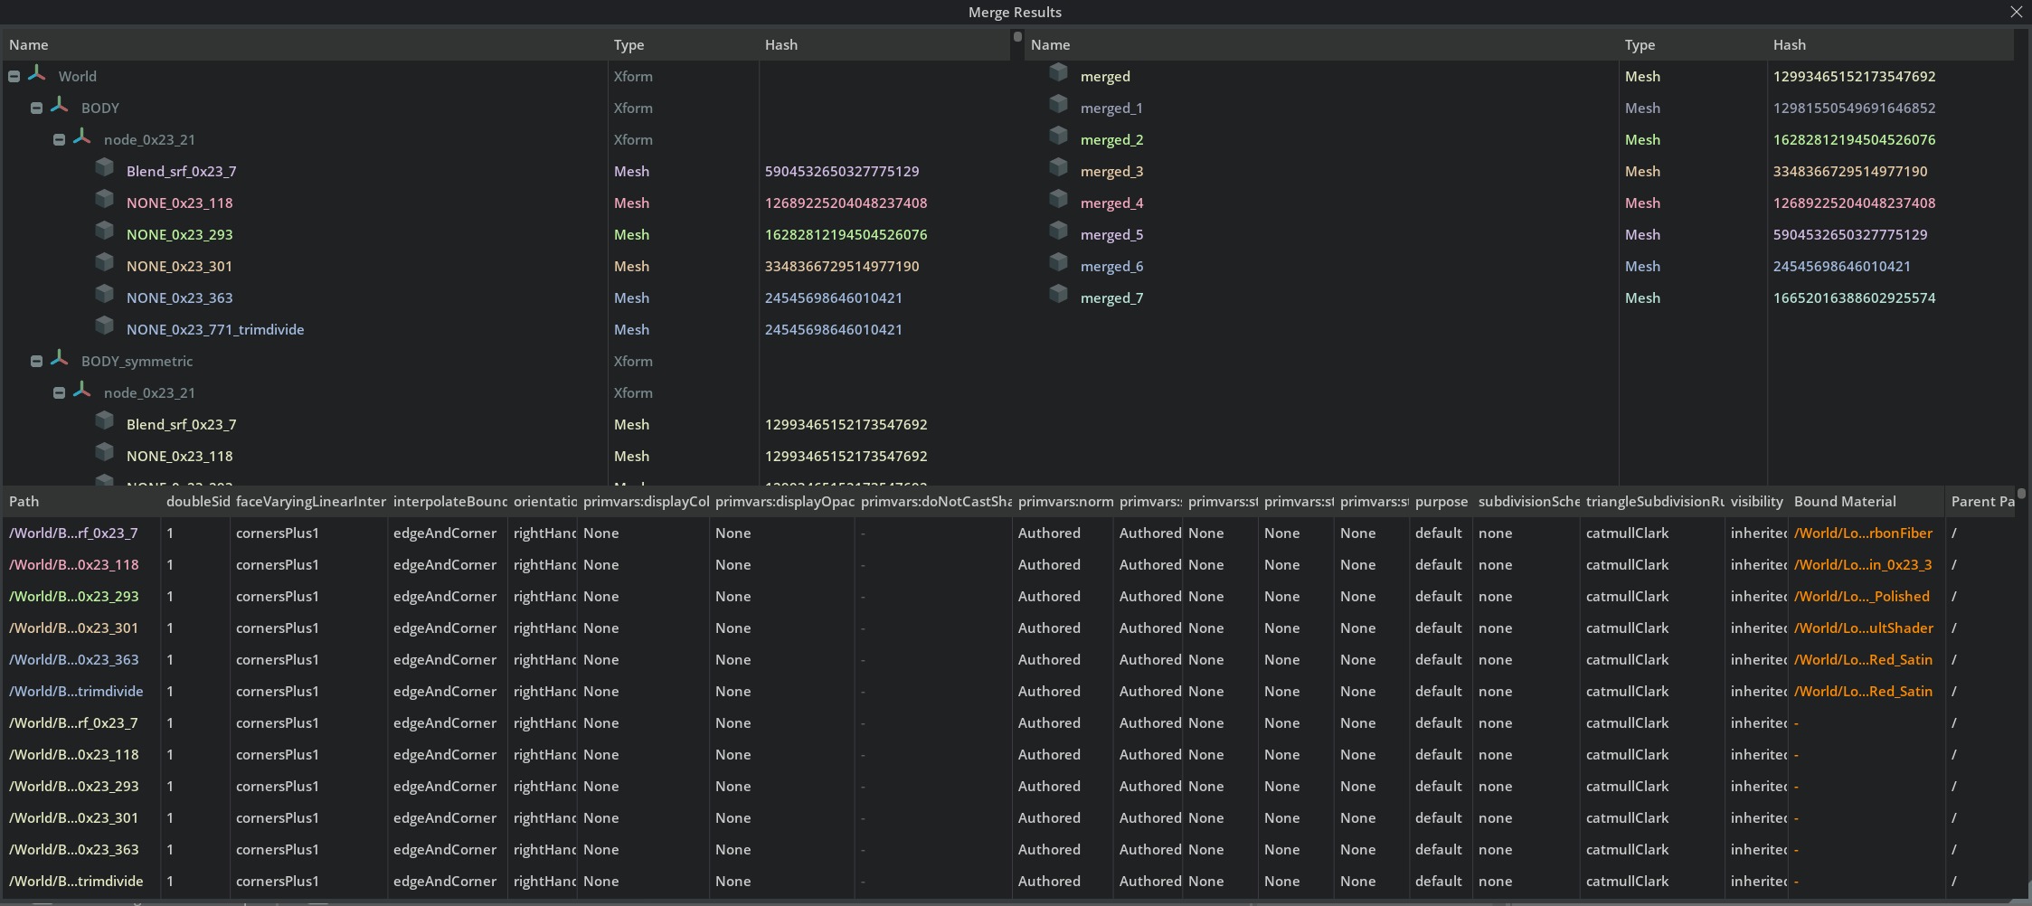The height and width of the screenshot is (906, 2032).
Task: Use the left tree vertical scrollbar
Action: coord(1017,38)
